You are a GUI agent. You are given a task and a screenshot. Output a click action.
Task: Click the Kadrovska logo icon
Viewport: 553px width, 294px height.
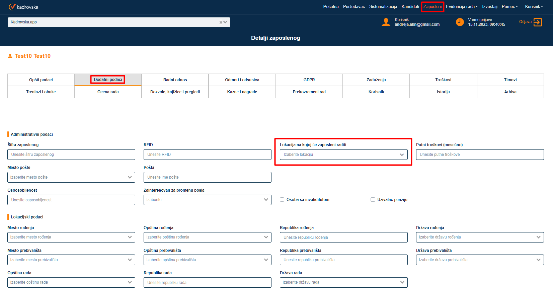pos(12,7)
